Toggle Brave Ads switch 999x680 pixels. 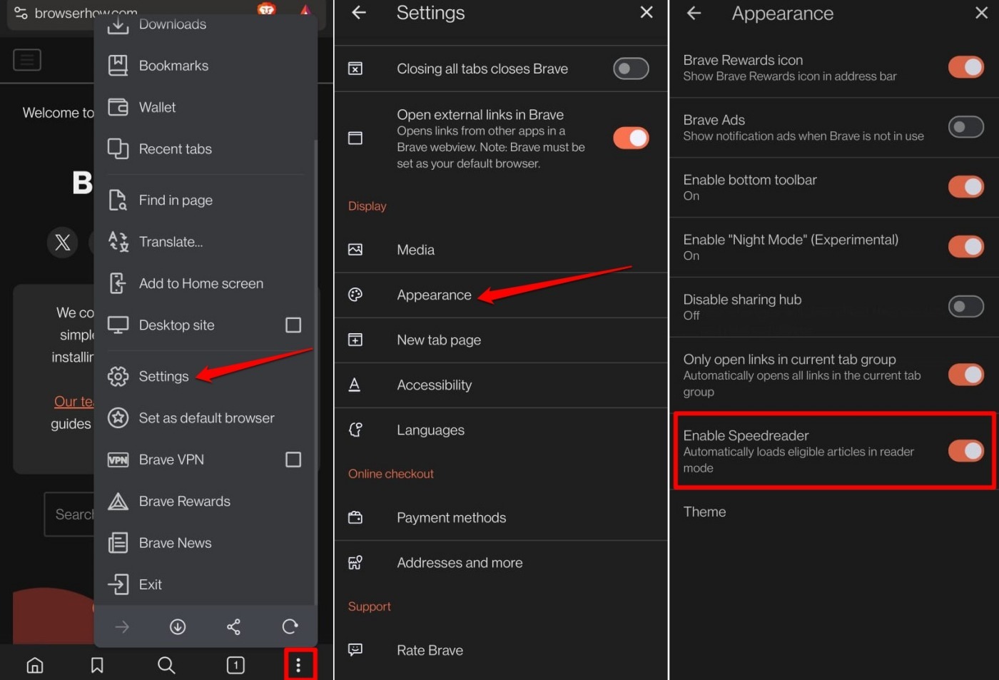tap(965, 127)
